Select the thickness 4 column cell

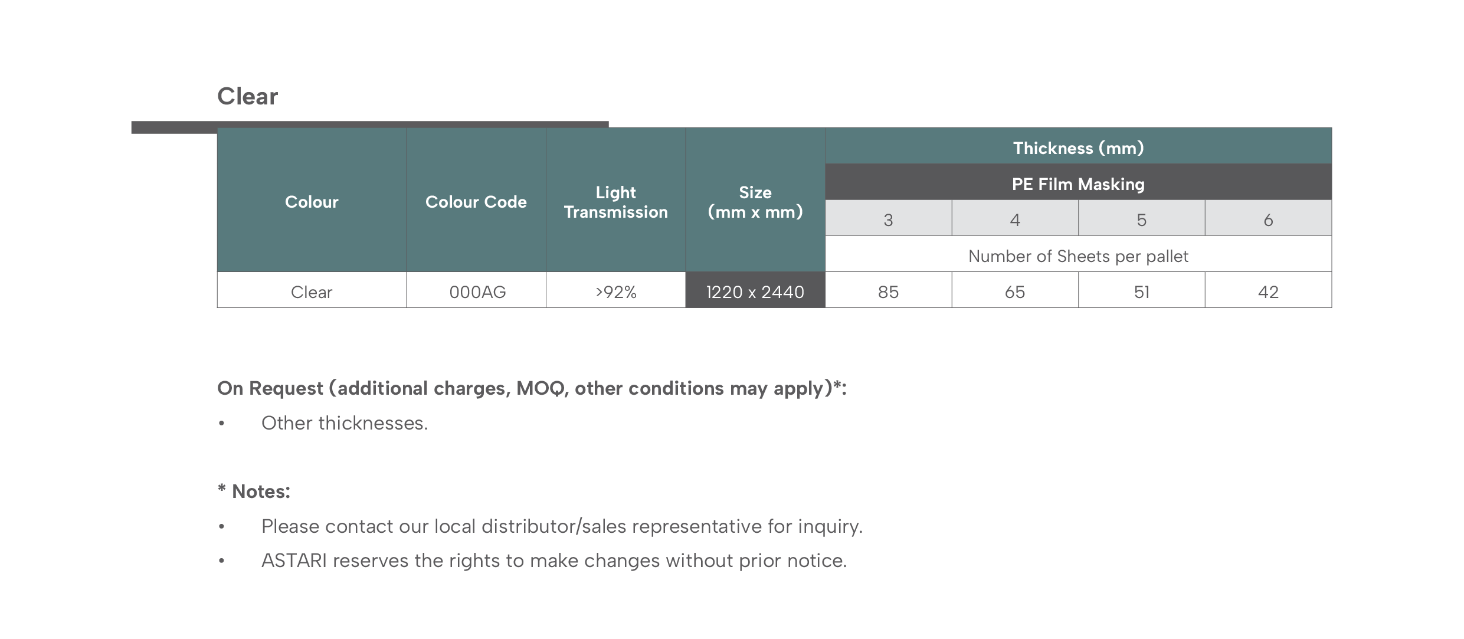tap(1015, 218)
